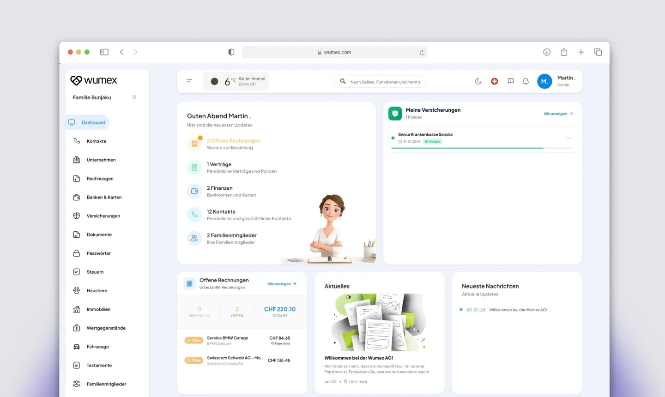Screen dimensions: 665x397
Task: Open the Martin user profile menu
Action: (556, 81)
